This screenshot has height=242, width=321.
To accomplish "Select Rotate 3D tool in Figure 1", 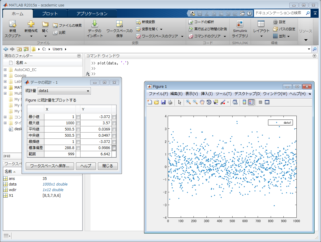I will pos(209,102).
